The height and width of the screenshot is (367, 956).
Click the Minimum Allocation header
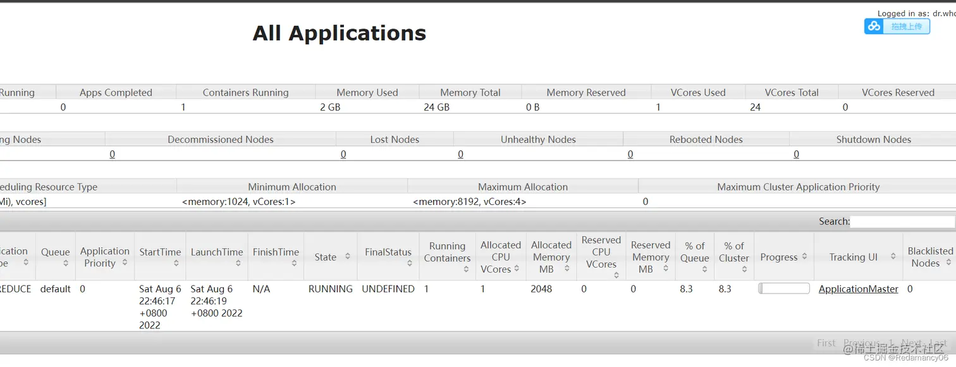292,187
